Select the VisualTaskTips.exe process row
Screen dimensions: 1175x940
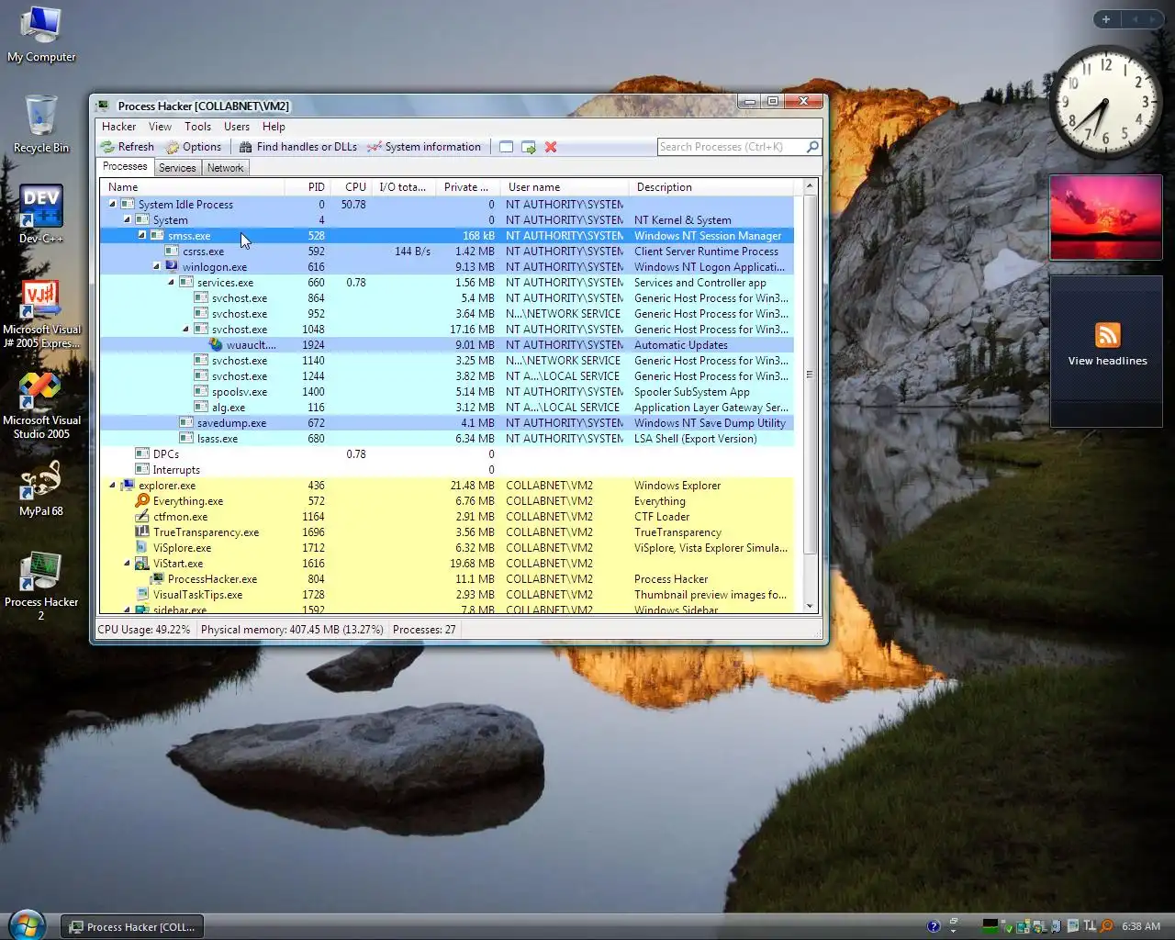(447, 595)
